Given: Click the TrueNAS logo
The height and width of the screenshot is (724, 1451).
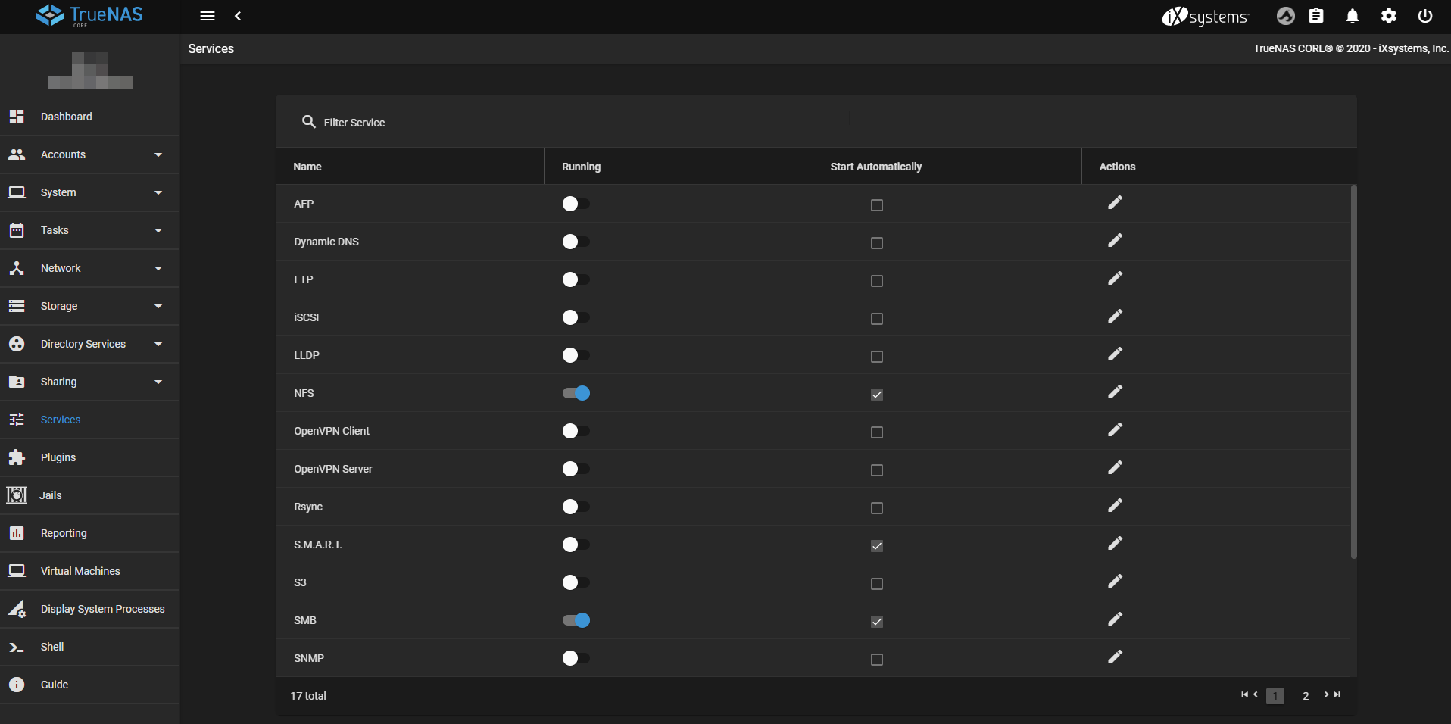Looking at the screenshot, I should 89,16.
